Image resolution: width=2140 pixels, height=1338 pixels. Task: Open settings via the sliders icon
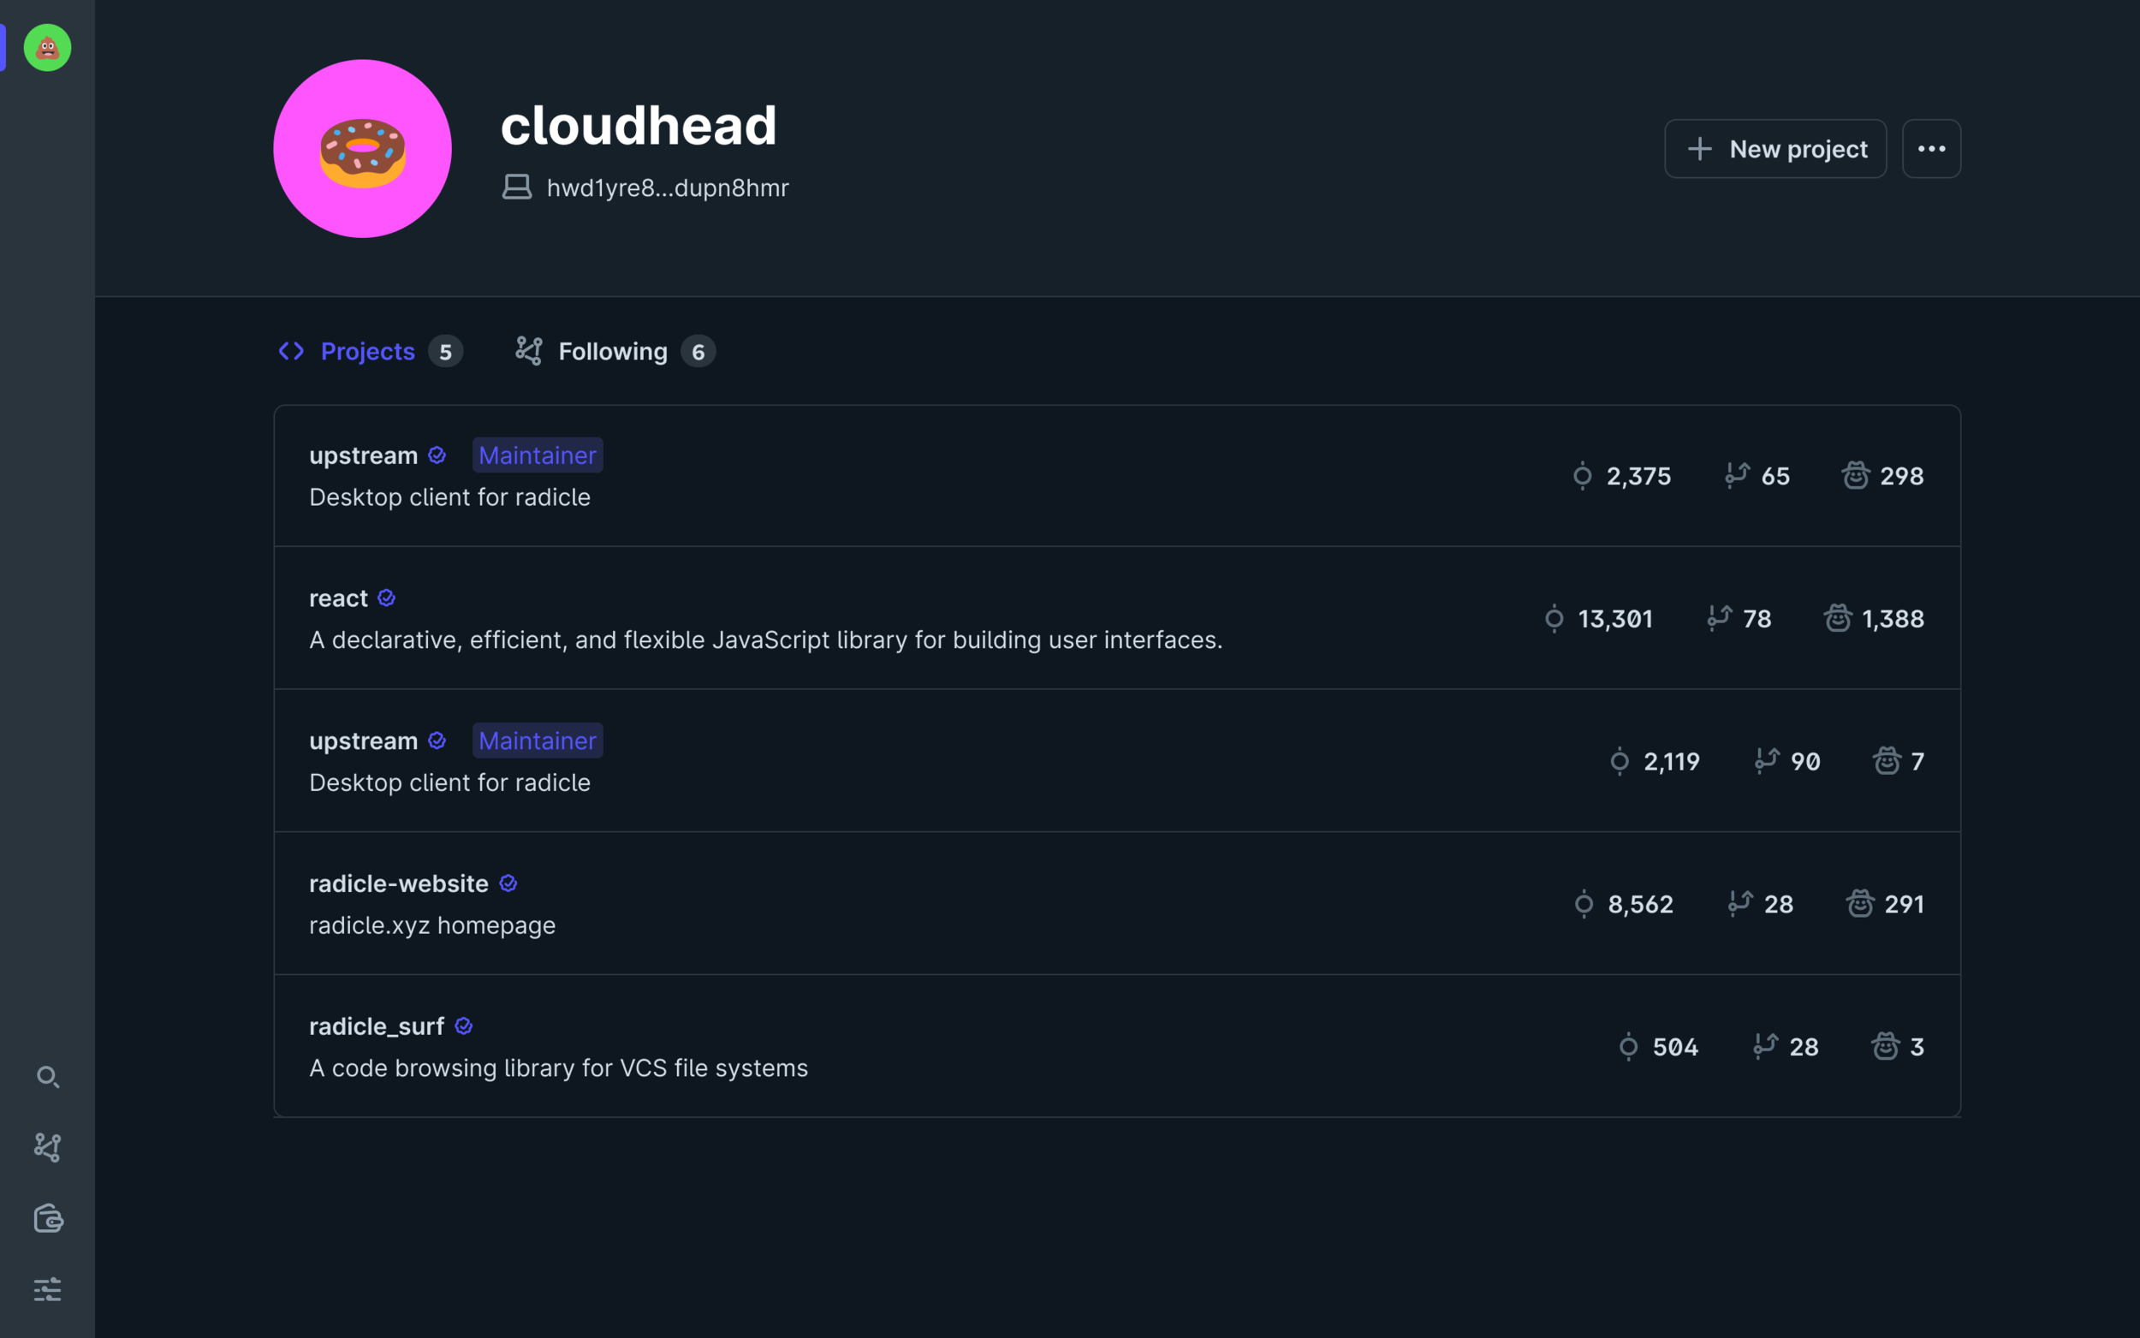47,1289
